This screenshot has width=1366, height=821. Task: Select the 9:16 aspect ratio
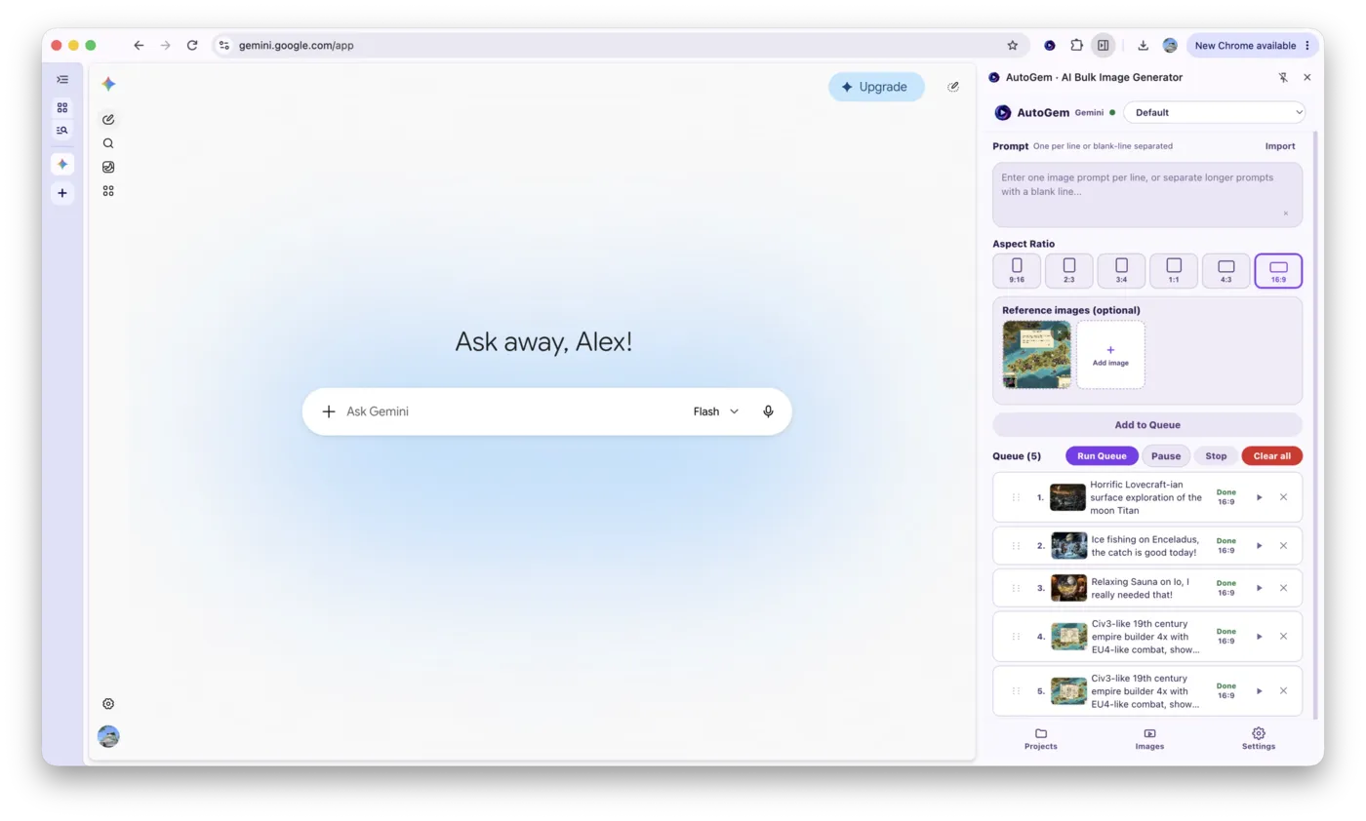pyautogui.click(x=1017, y=271)
